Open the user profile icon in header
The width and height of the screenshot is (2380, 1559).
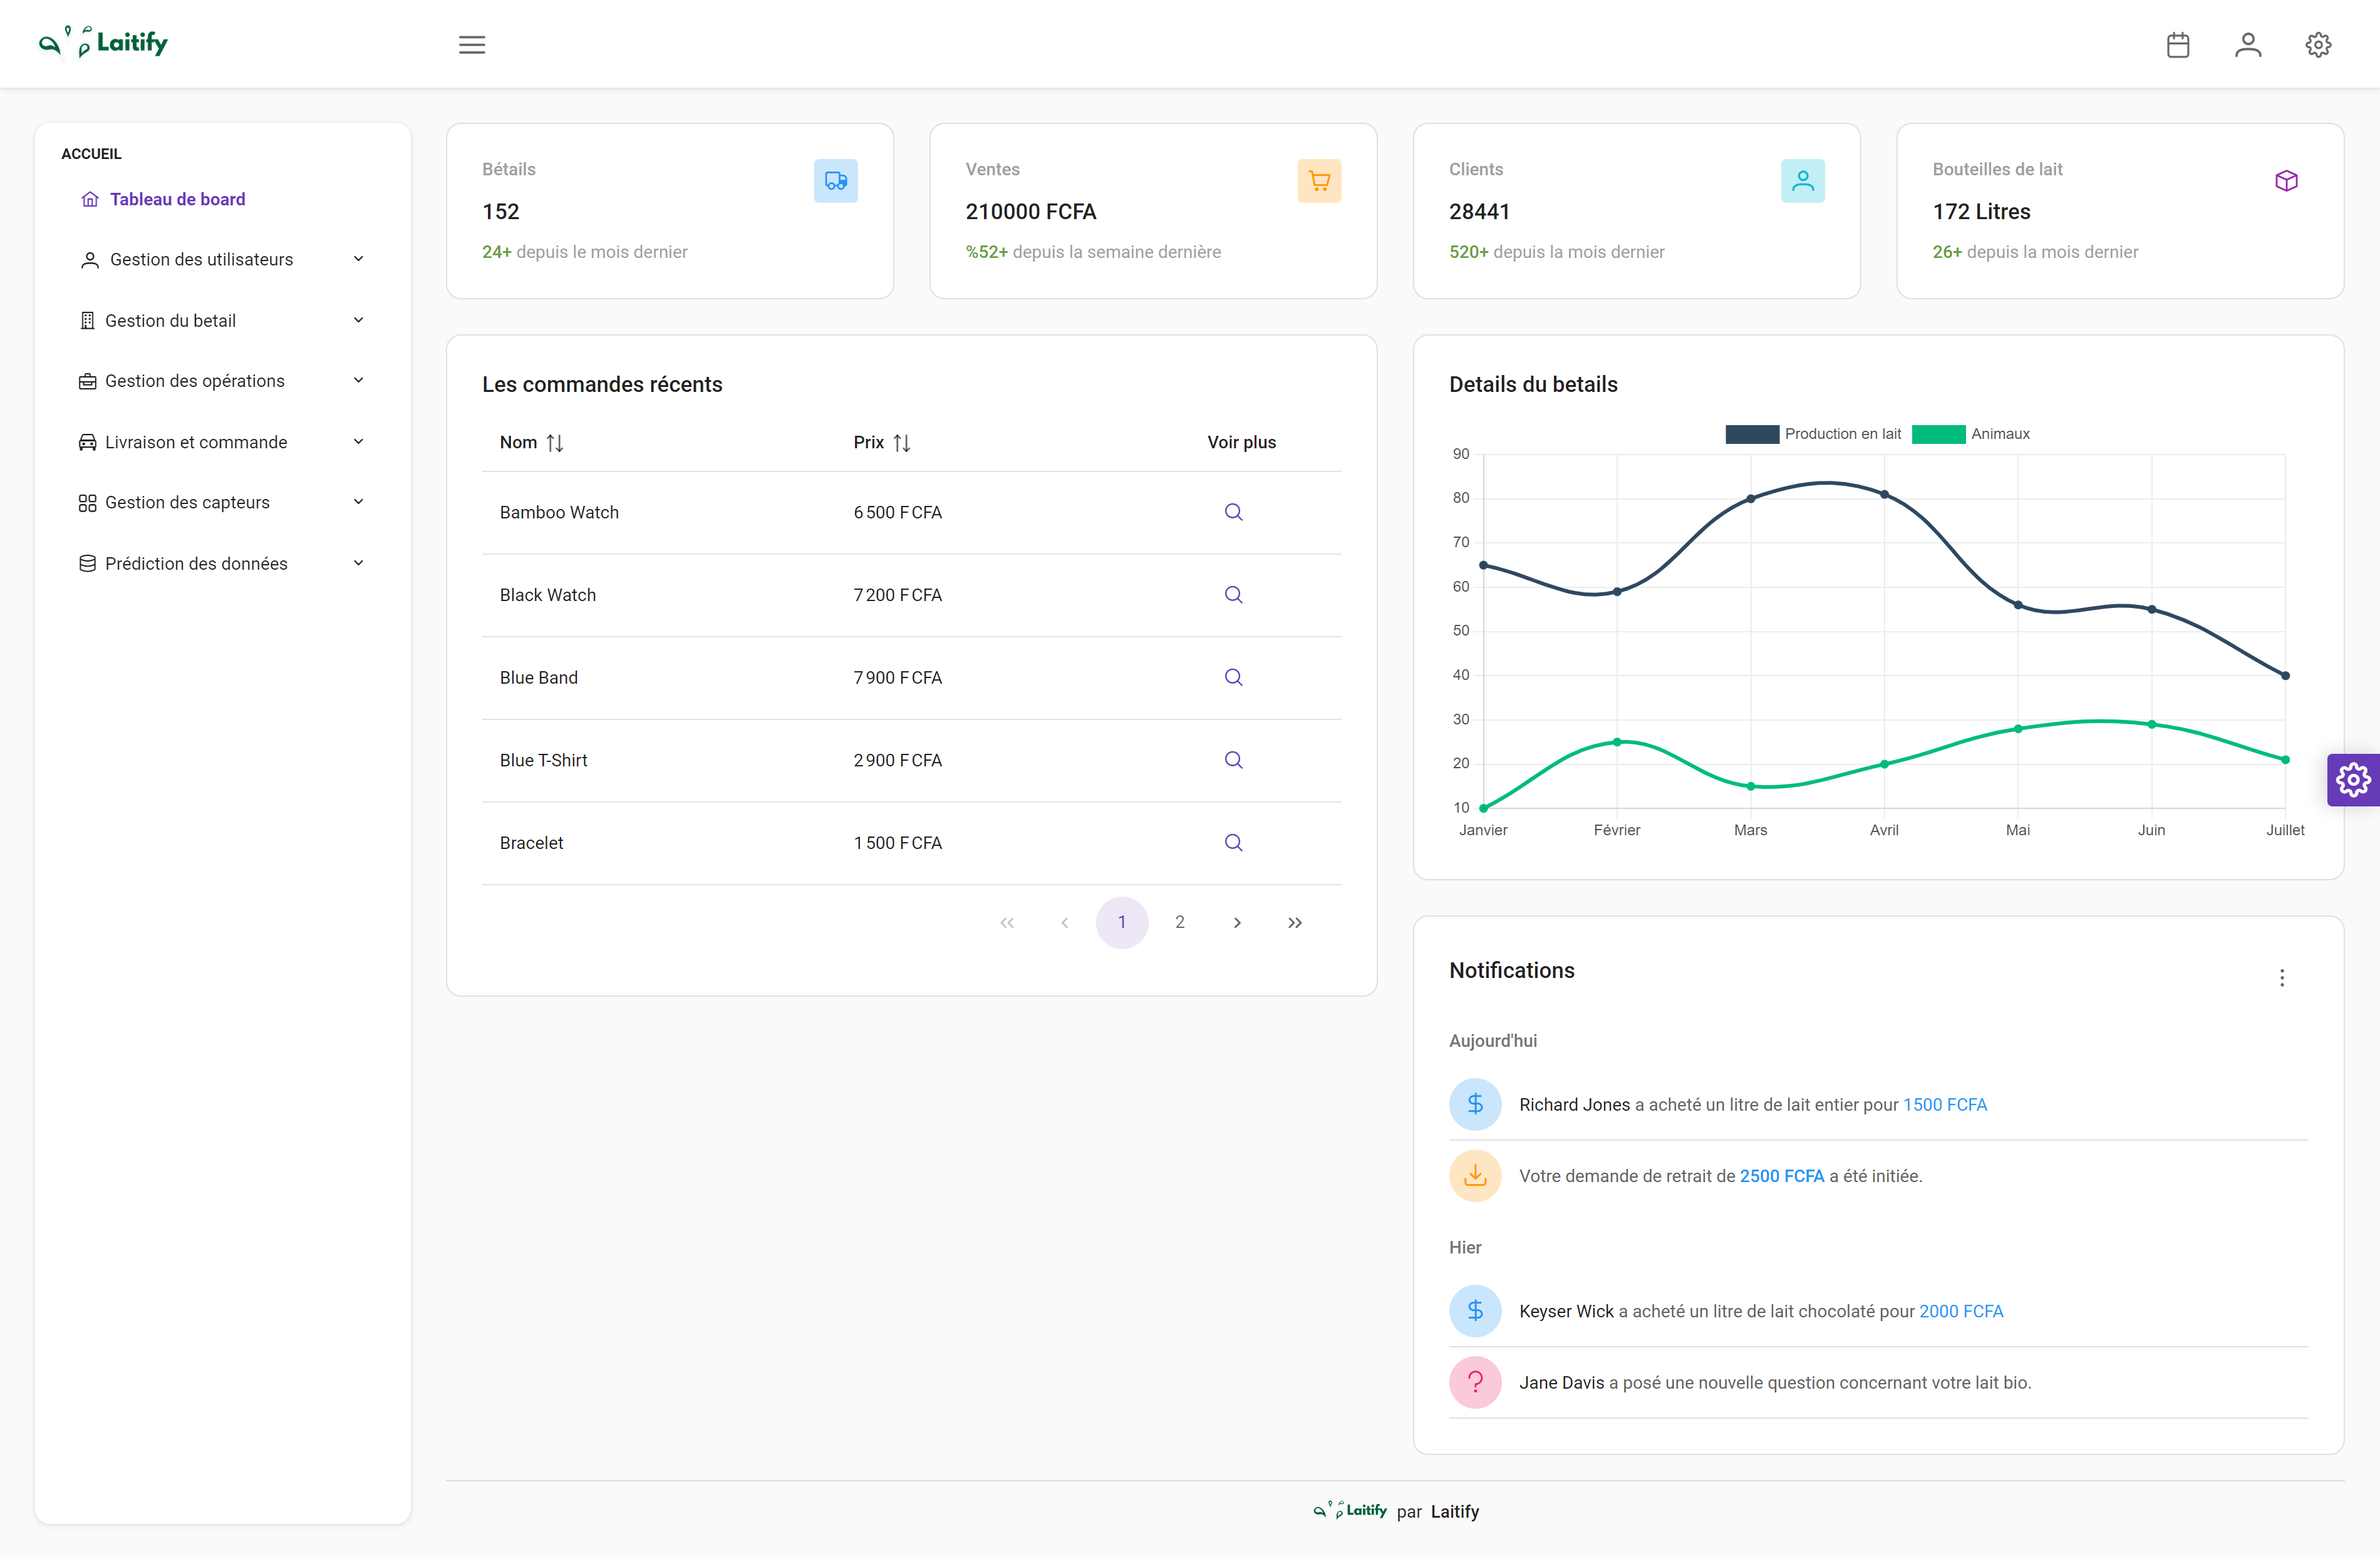pos(2248,45)
